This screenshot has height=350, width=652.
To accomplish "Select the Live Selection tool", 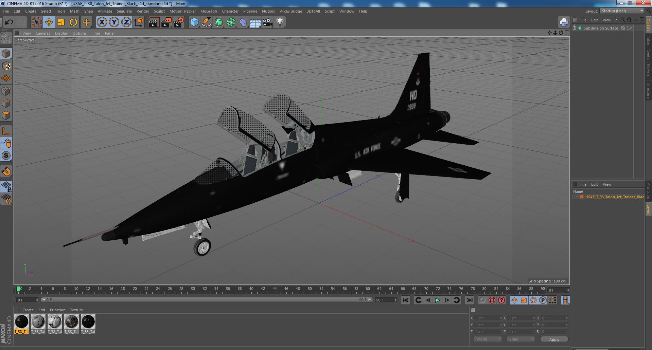I will coord(36,22).
